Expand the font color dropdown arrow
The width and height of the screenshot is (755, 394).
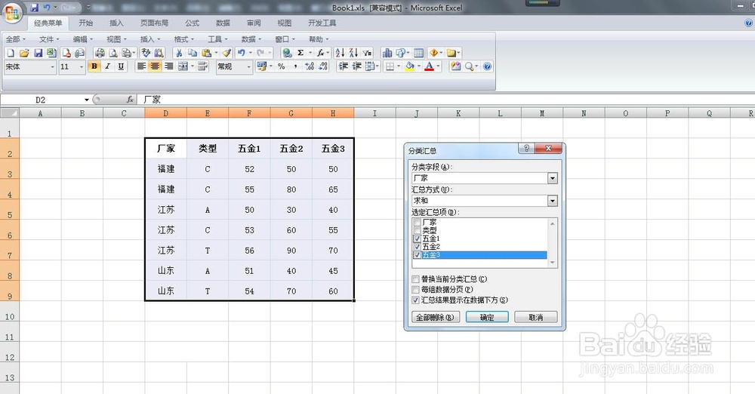pos(438,66)
